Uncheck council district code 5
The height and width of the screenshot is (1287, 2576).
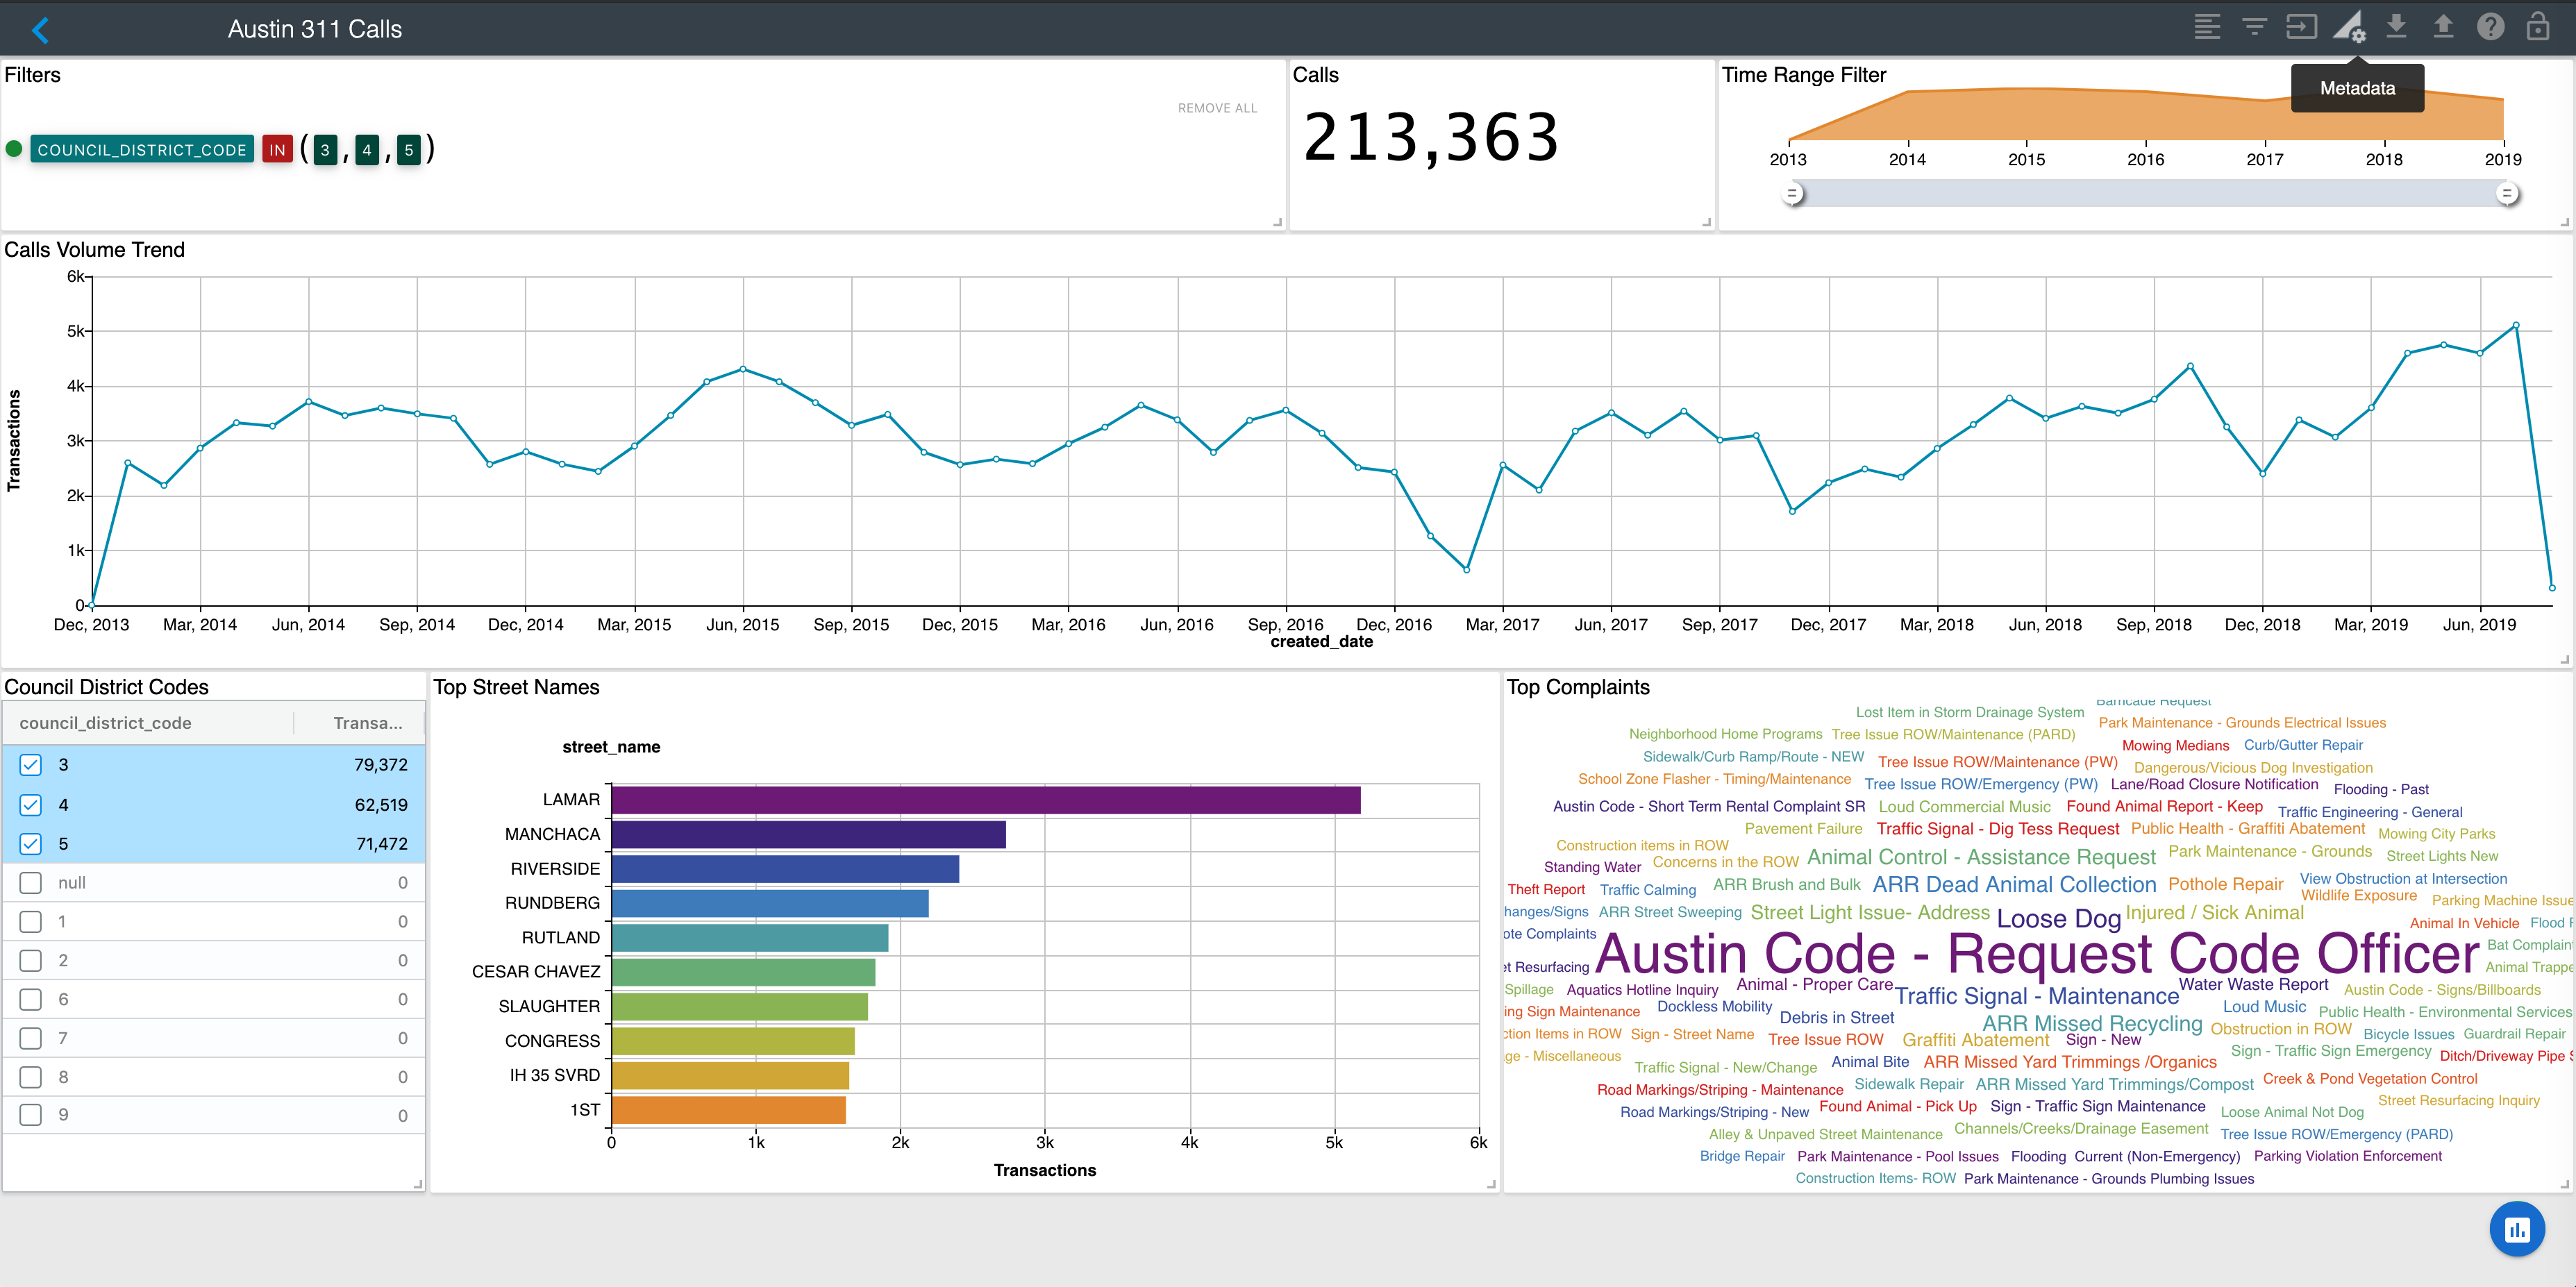pyautogui.click(x=31, y=844)
